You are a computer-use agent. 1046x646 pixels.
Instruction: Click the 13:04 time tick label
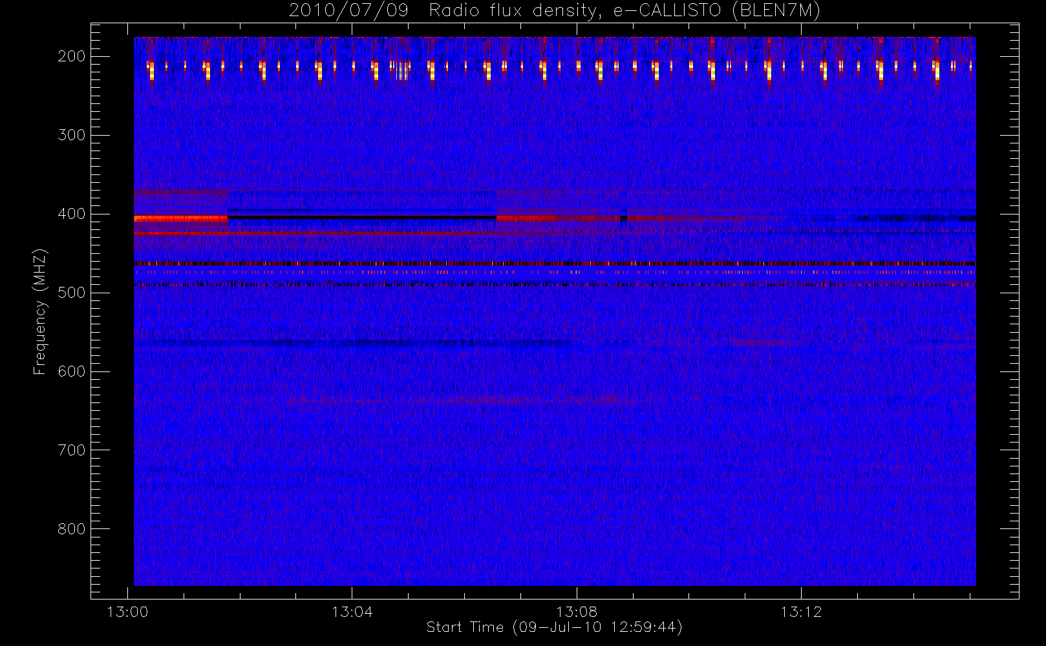coord(352,612)
